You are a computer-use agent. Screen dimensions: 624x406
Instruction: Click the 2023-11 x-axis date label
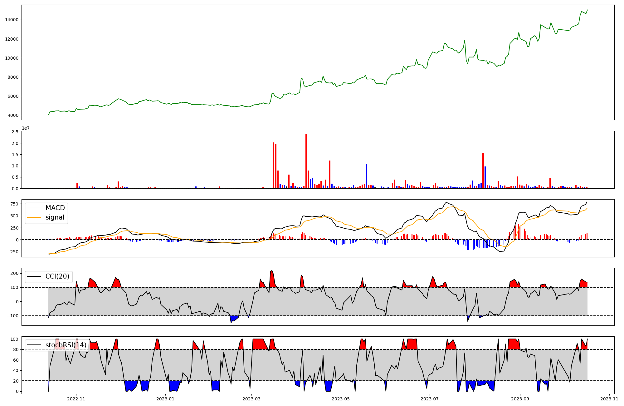point(609,399)
